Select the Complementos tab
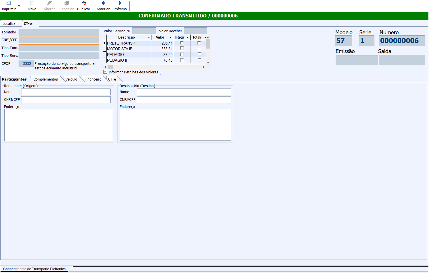Image resolution: width=429 pixels, height=273 pixels. click(x=46, y=79)
